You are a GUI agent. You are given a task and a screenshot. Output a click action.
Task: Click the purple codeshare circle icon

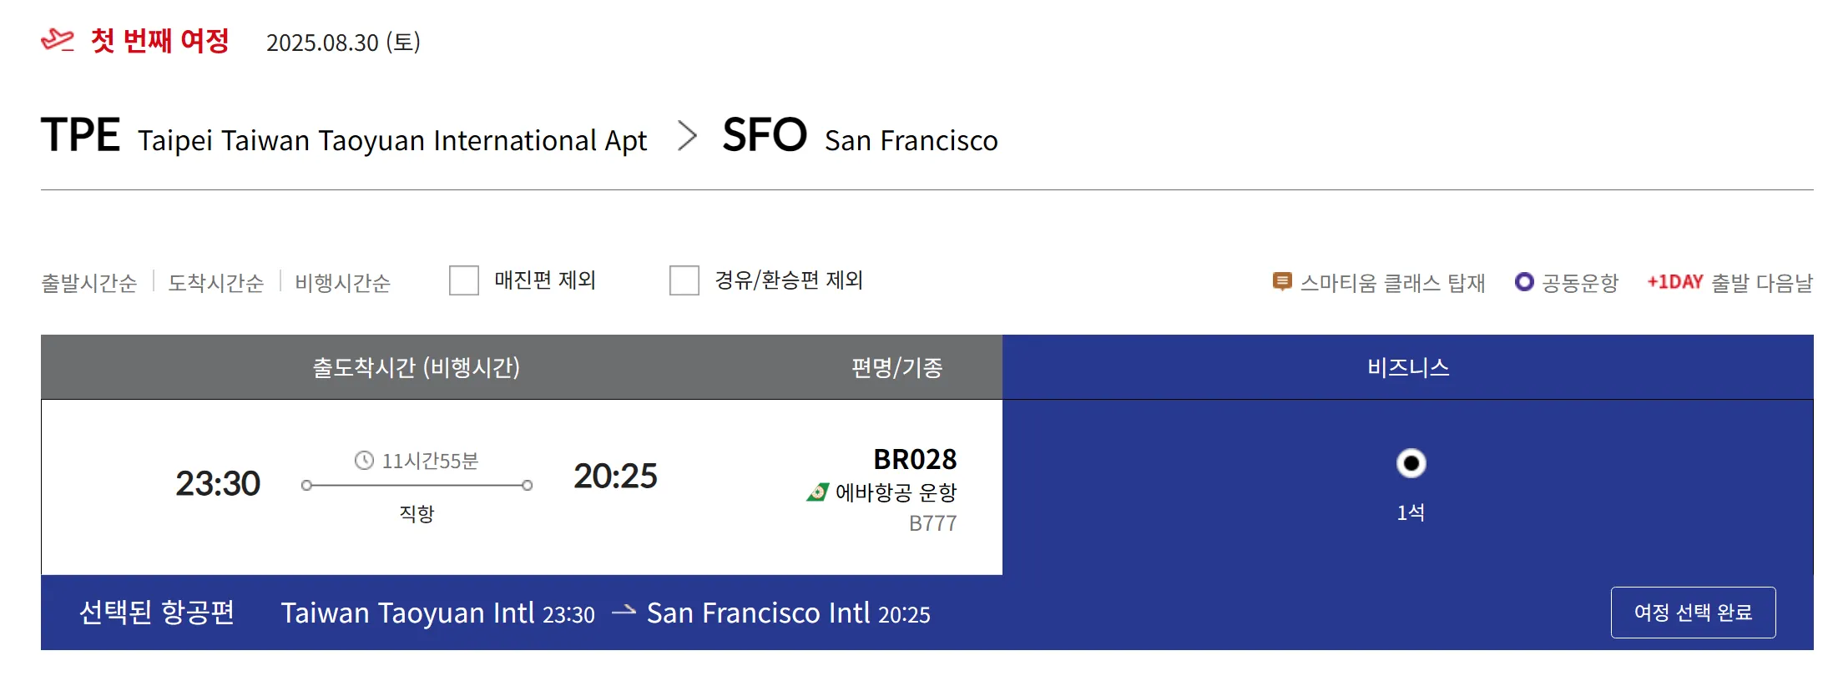point(1523,282)
